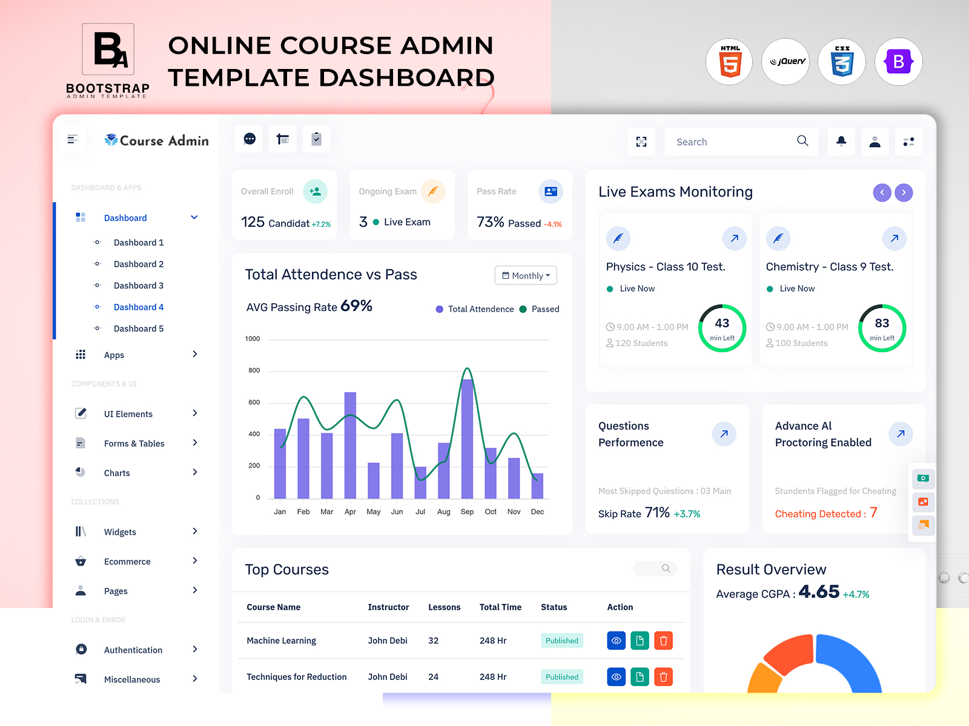This screenshot has width=969, height=726.
Task: View Machine Learning course with eye icon
Action: (616, 641)
